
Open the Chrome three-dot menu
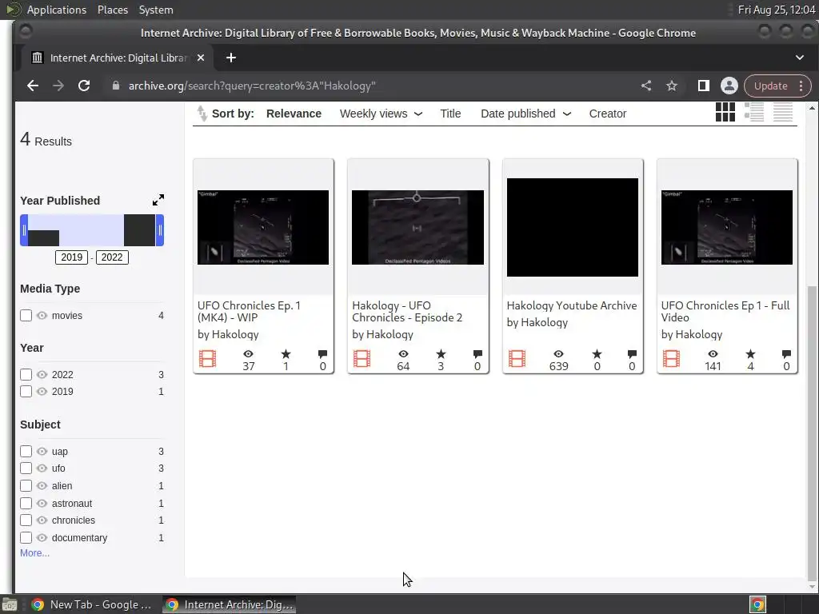point(801,86)
